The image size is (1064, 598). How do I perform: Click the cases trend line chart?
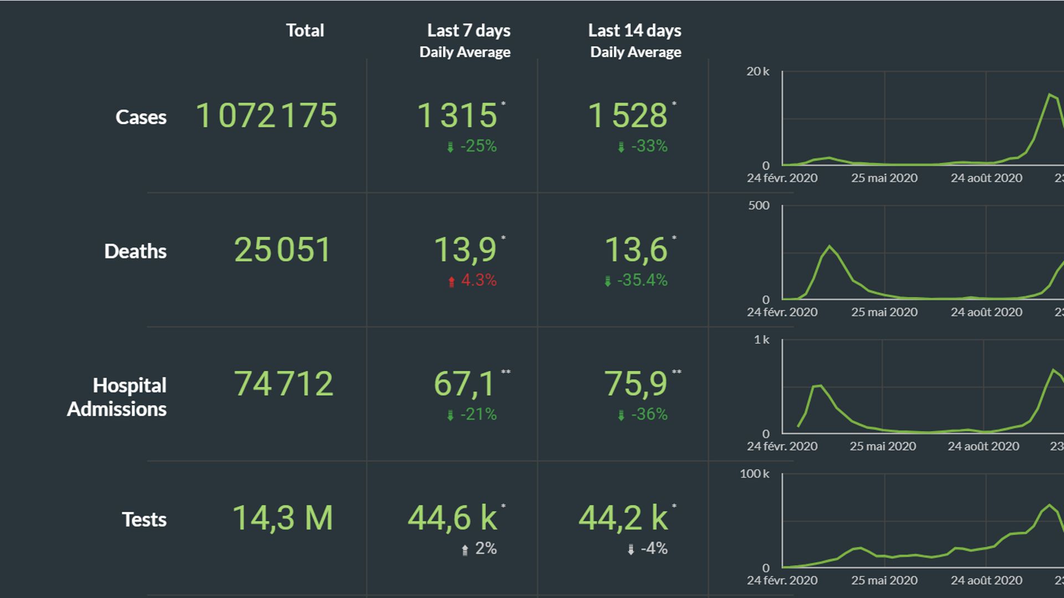923,118
